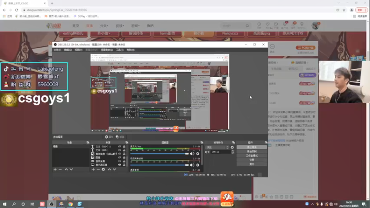Move the source down in the list

pos(114,169)
